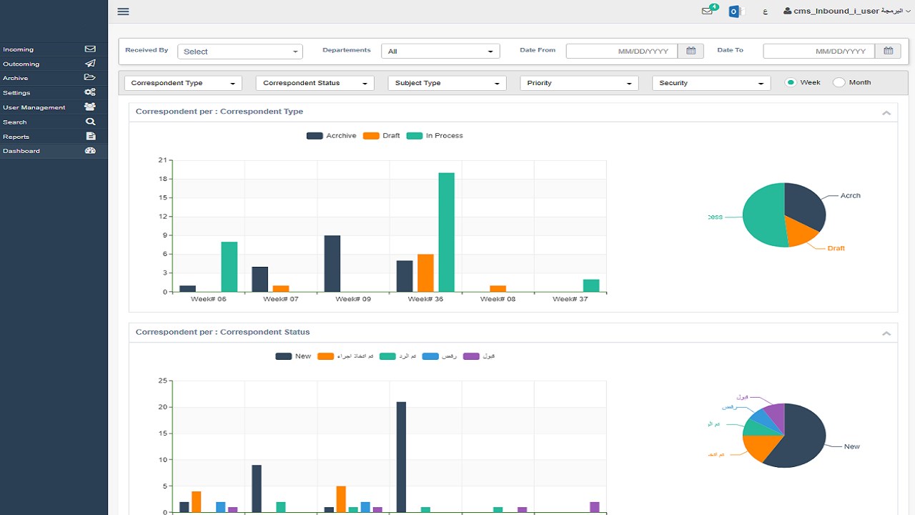This screenshot has height=515, width=915.
Task: Select the Month radio button
Action: click(839, 82)
